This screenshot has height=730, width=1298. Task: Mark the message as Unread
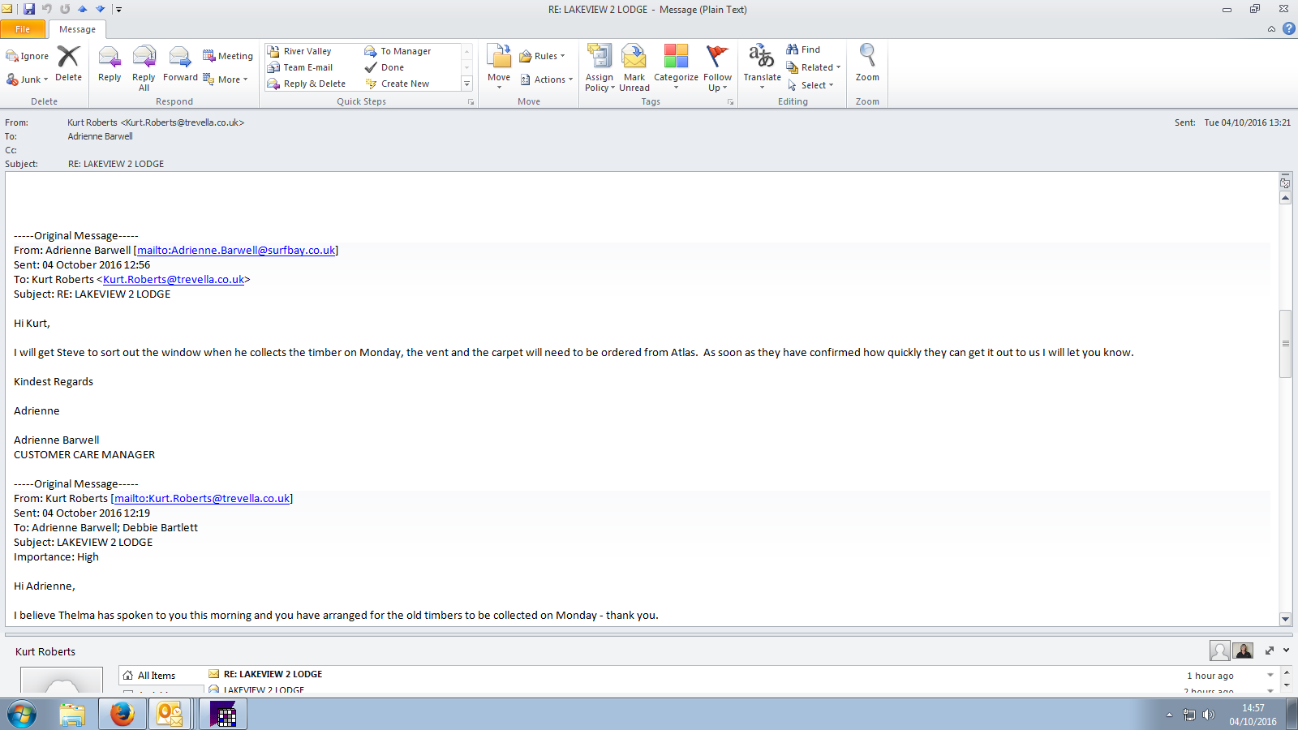(634, 68)
